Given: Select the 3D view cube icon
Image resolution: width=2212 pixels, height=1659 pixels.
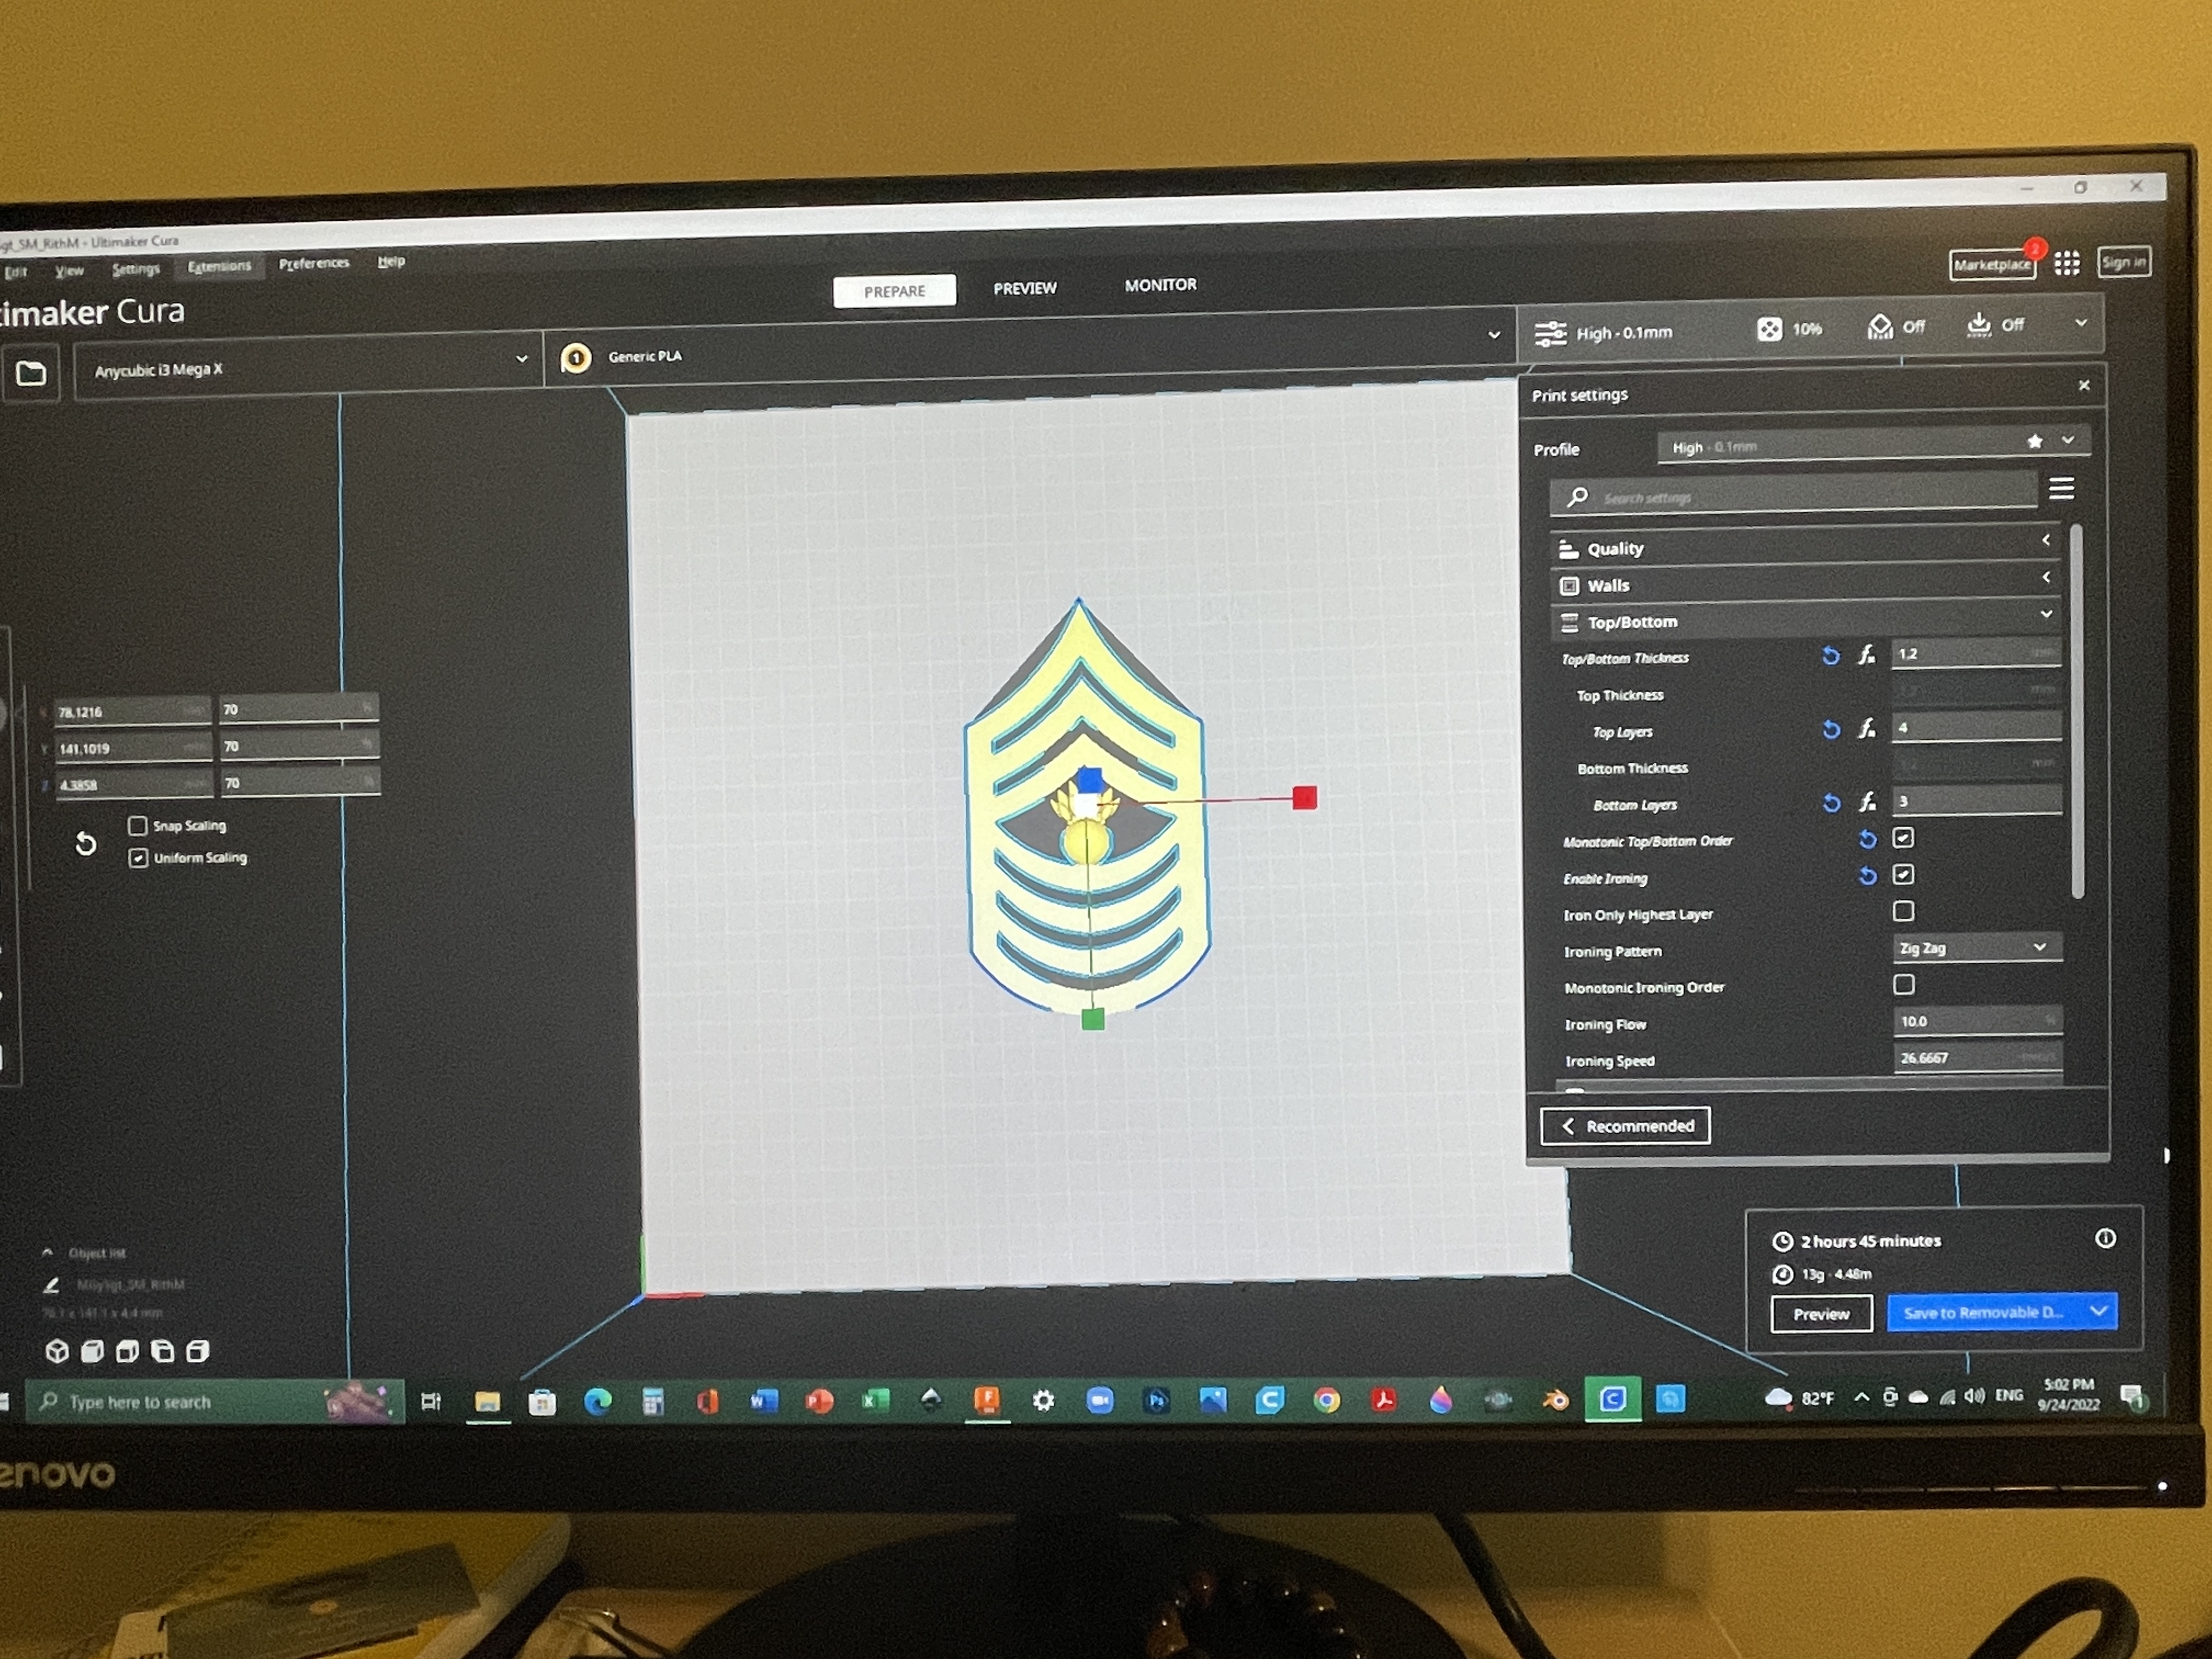Looking at the screenshot, I should pos(57,1351).
